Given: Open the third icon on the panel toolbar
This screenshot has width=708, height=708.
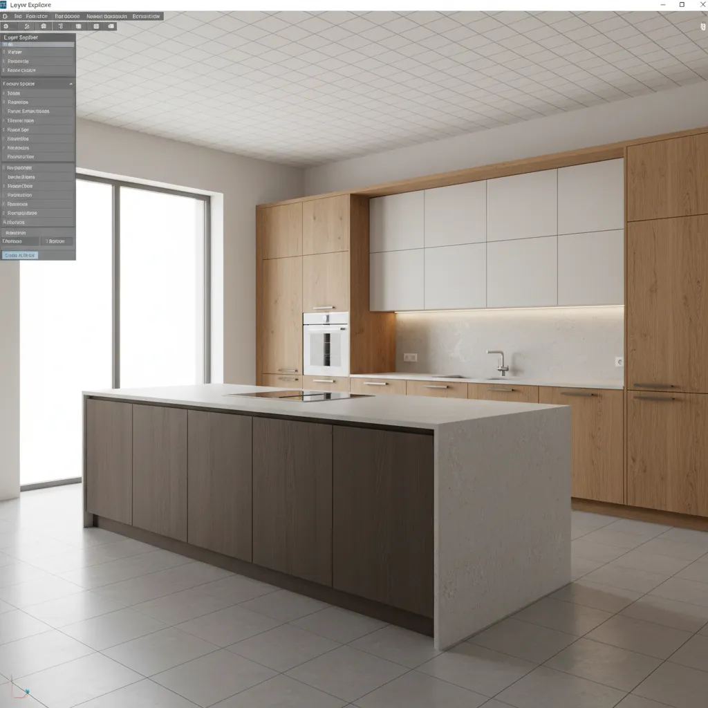Looking at the screenshot, I should pos(44,26).
